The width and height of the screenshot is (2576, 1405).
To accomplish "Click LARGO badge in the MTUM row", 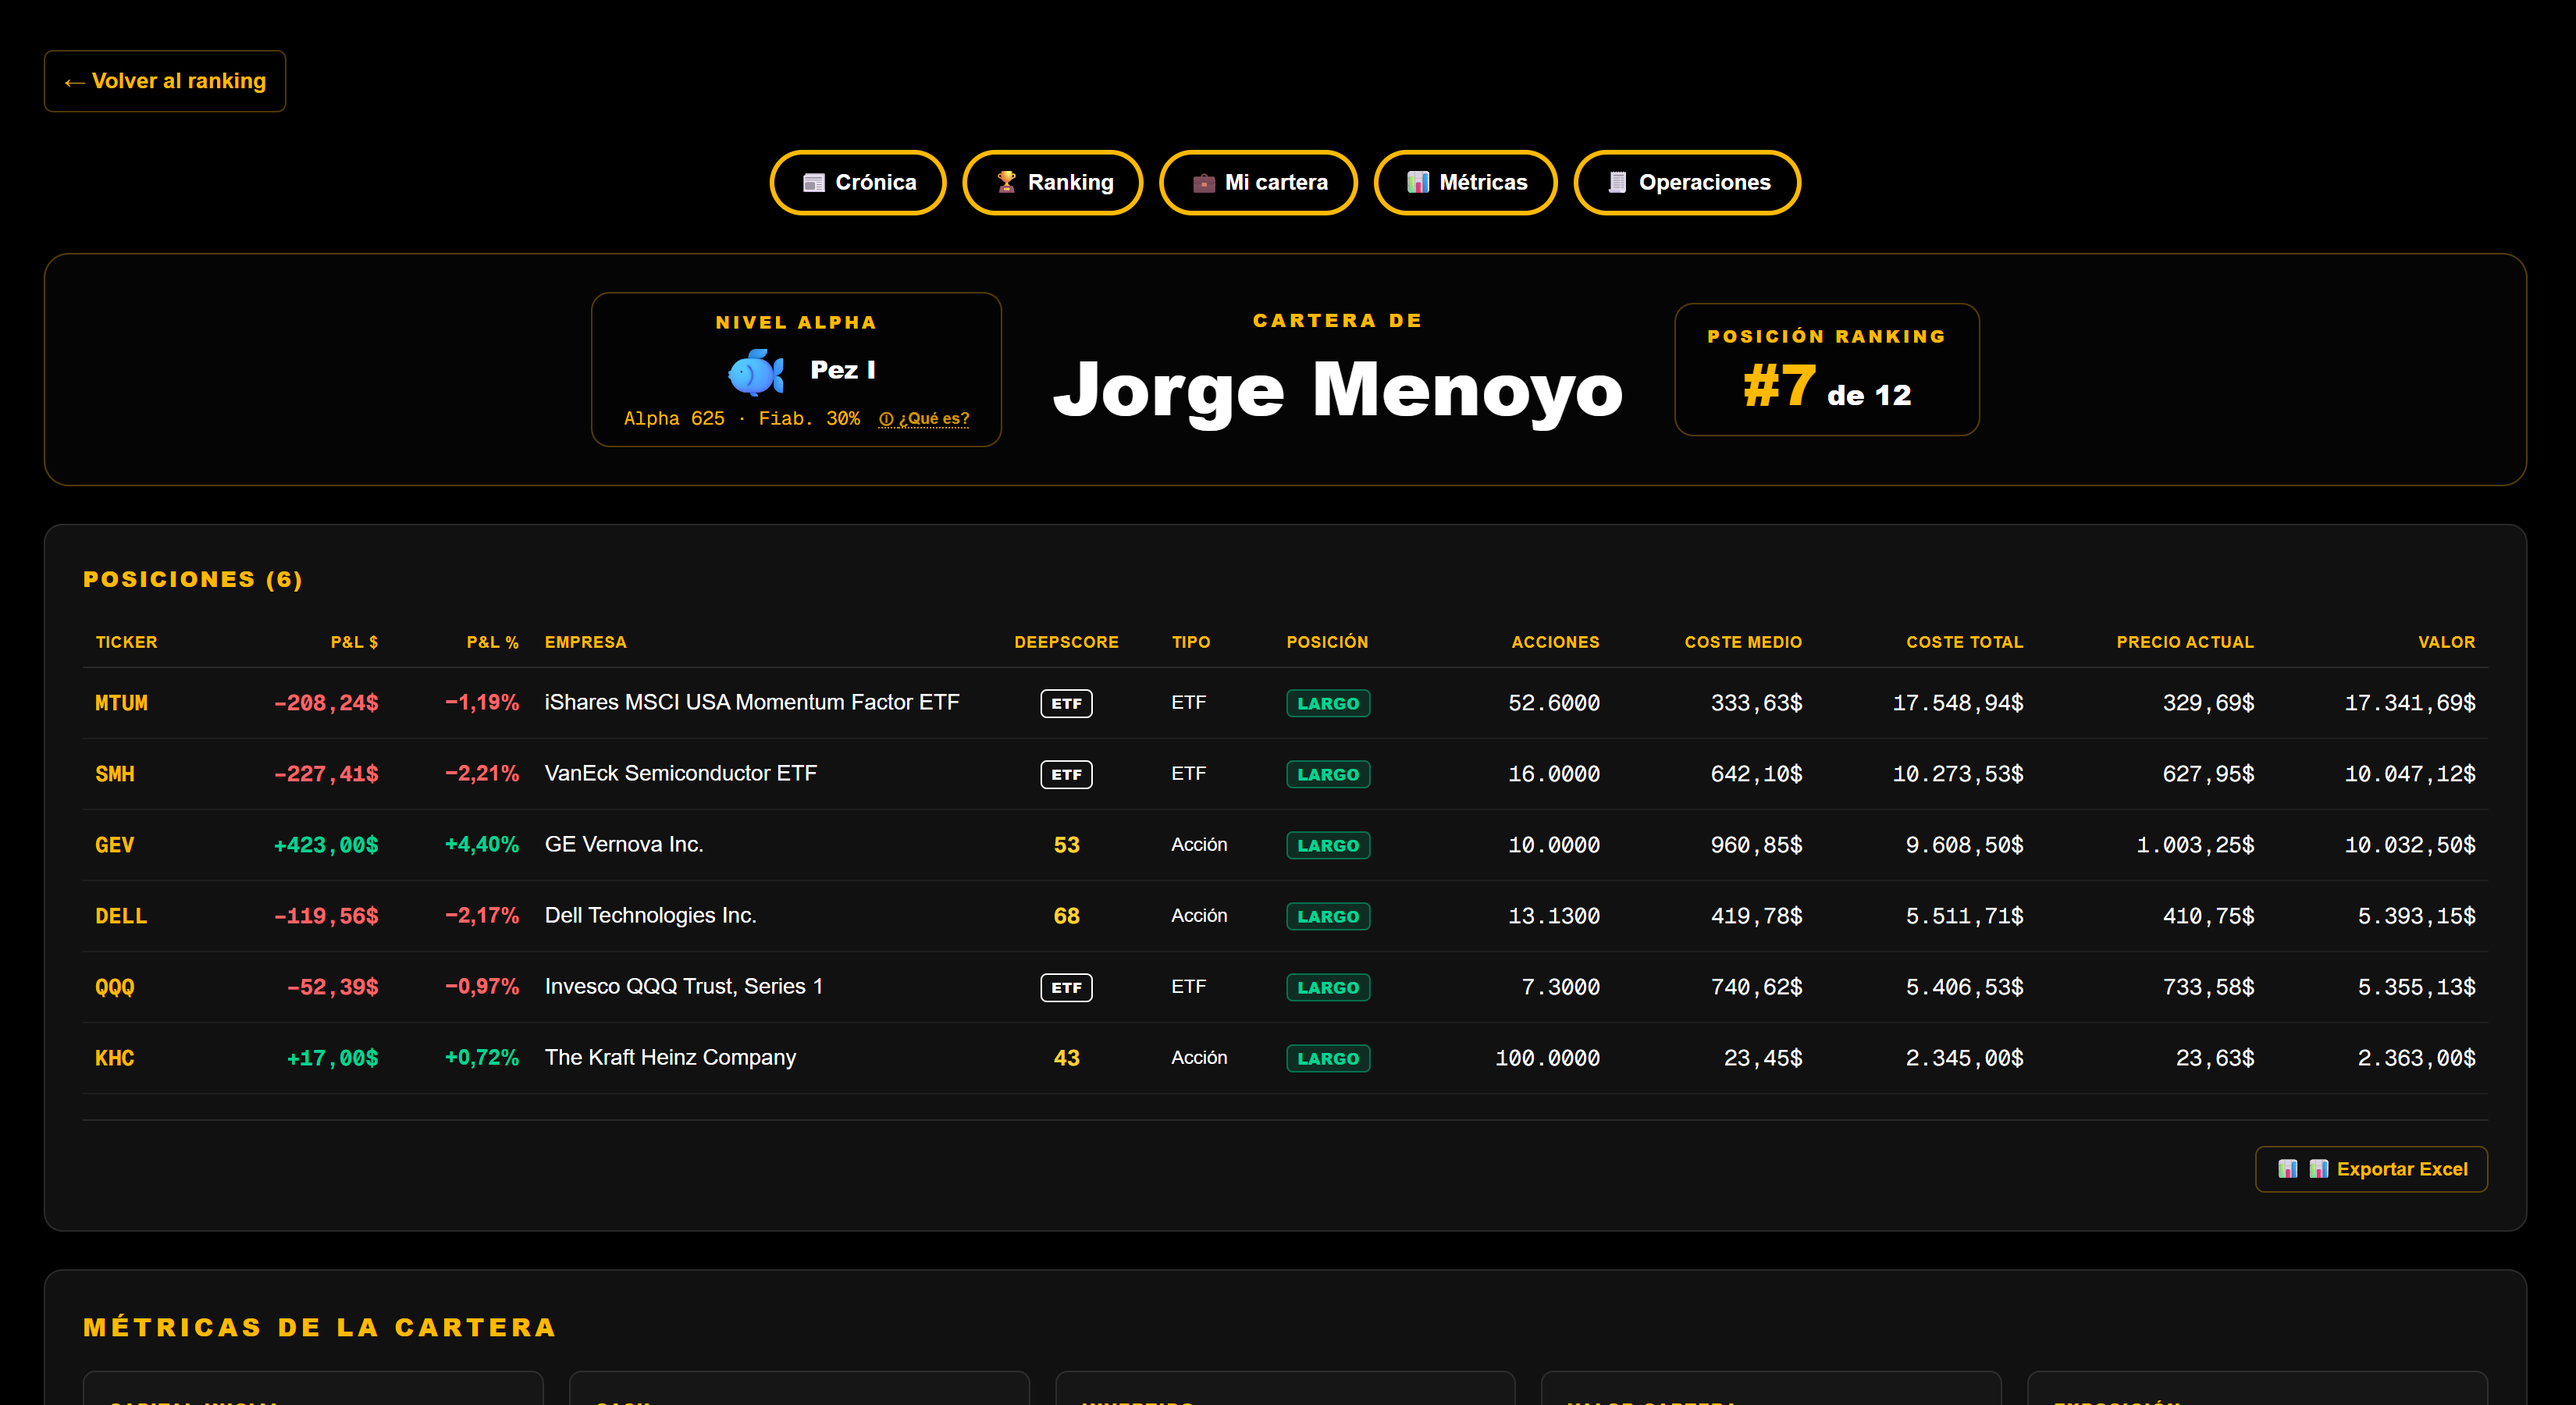I will tap(1328, 703).
